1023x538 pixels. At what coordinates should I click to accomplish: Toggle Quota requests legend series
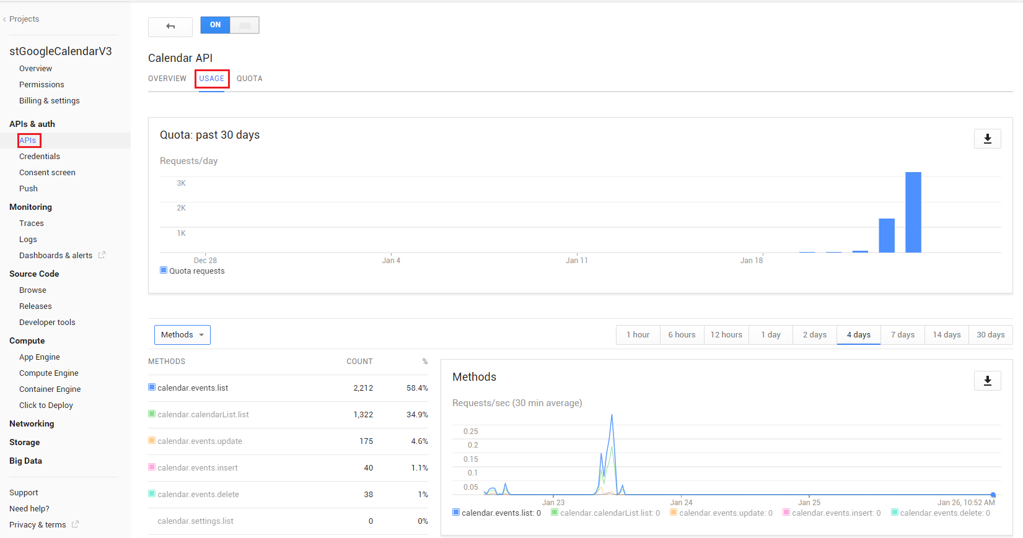[192, 271]
